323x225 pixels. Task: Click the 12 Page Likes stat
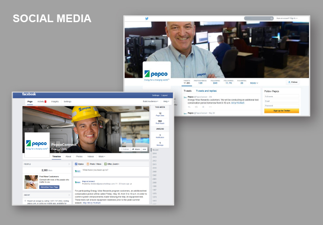tap(160, 114)
